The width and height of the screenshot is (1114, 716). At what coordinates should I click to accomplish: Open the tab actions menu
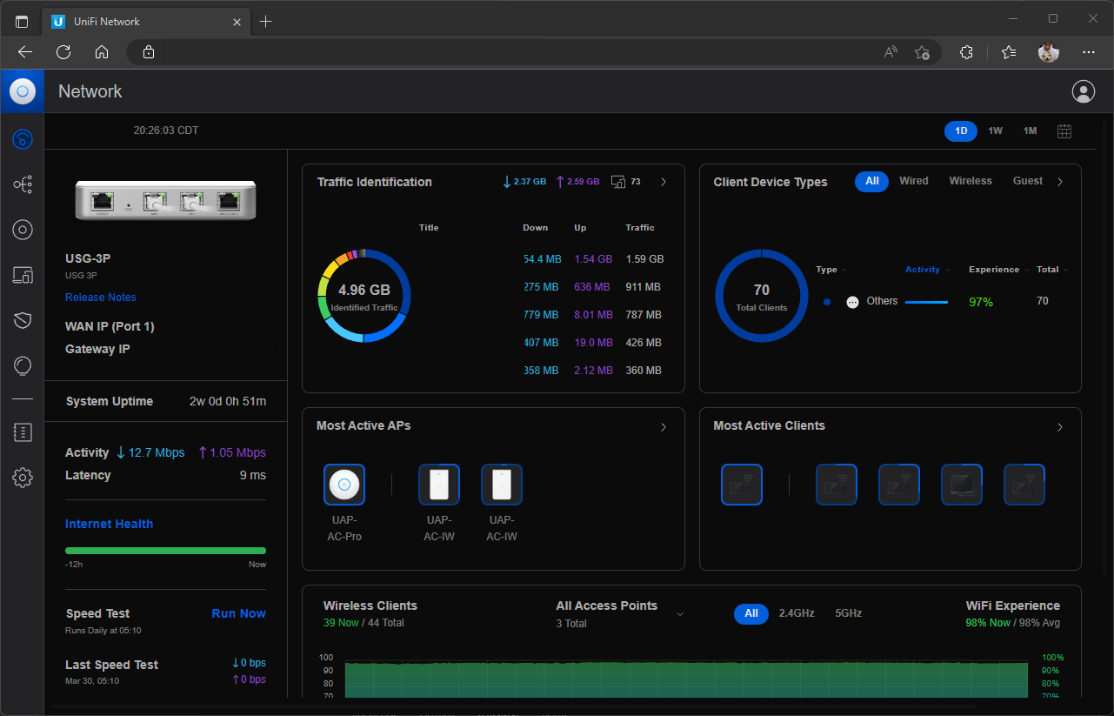[22, 21]
